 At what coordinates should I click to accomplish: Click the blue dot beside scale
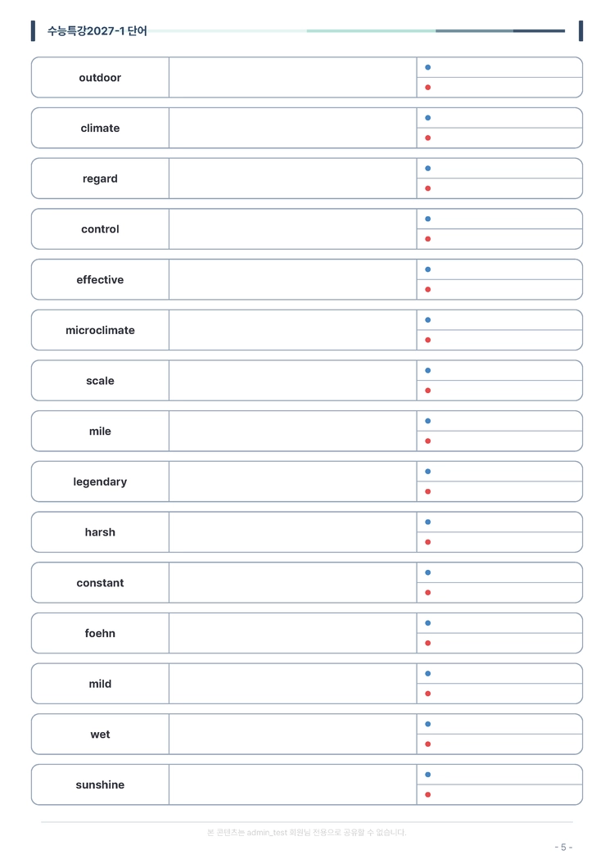(428, 370)
